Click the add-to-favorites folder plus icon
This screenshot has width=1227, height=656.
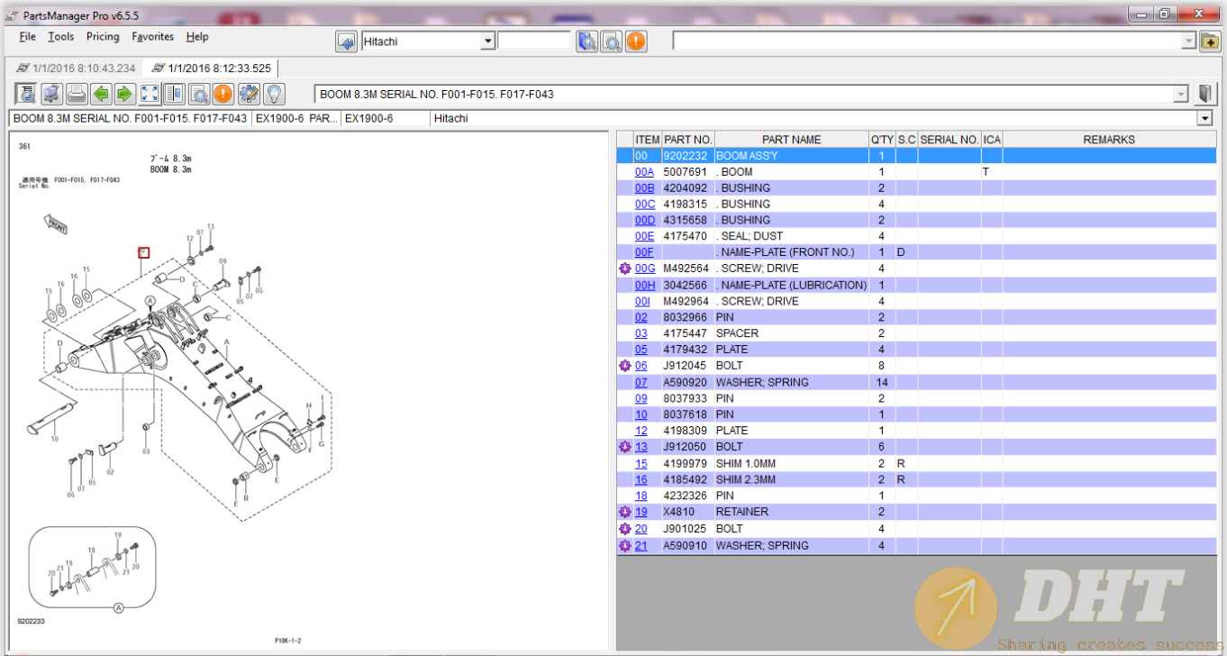click(1210, 41)
